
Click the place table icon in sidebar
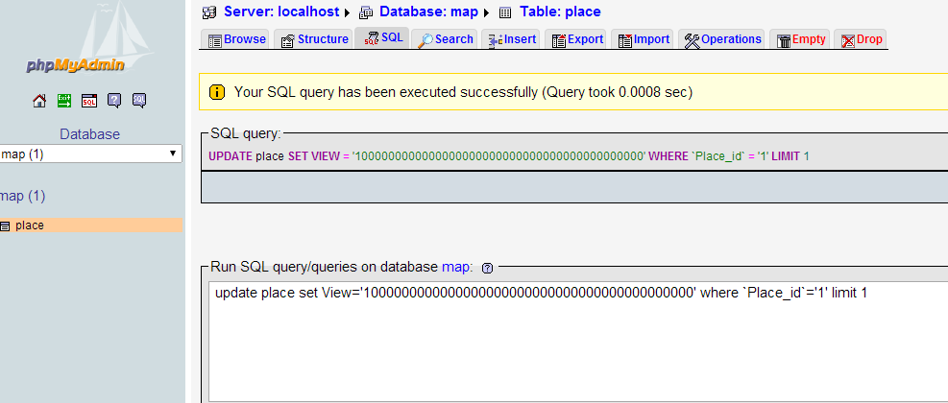[5, 226]
